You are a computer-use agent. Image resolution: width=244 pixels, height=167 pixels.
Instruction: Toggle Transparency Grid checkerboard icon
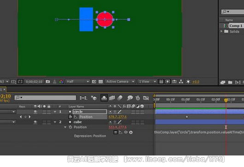(101, 82)
